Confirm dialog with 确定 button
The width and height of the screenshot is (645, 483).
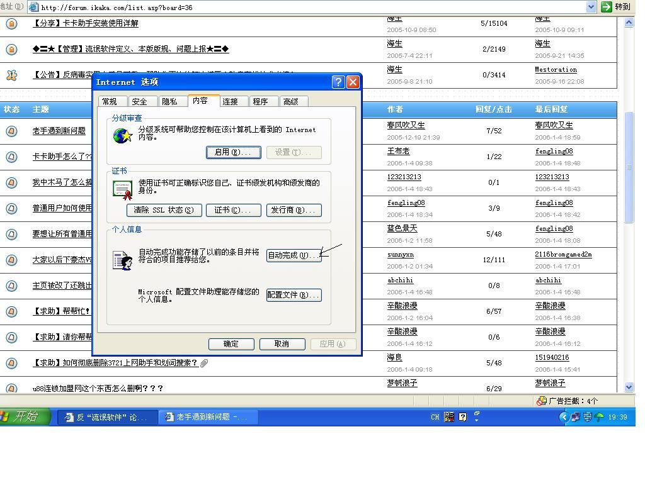point(231,344)
